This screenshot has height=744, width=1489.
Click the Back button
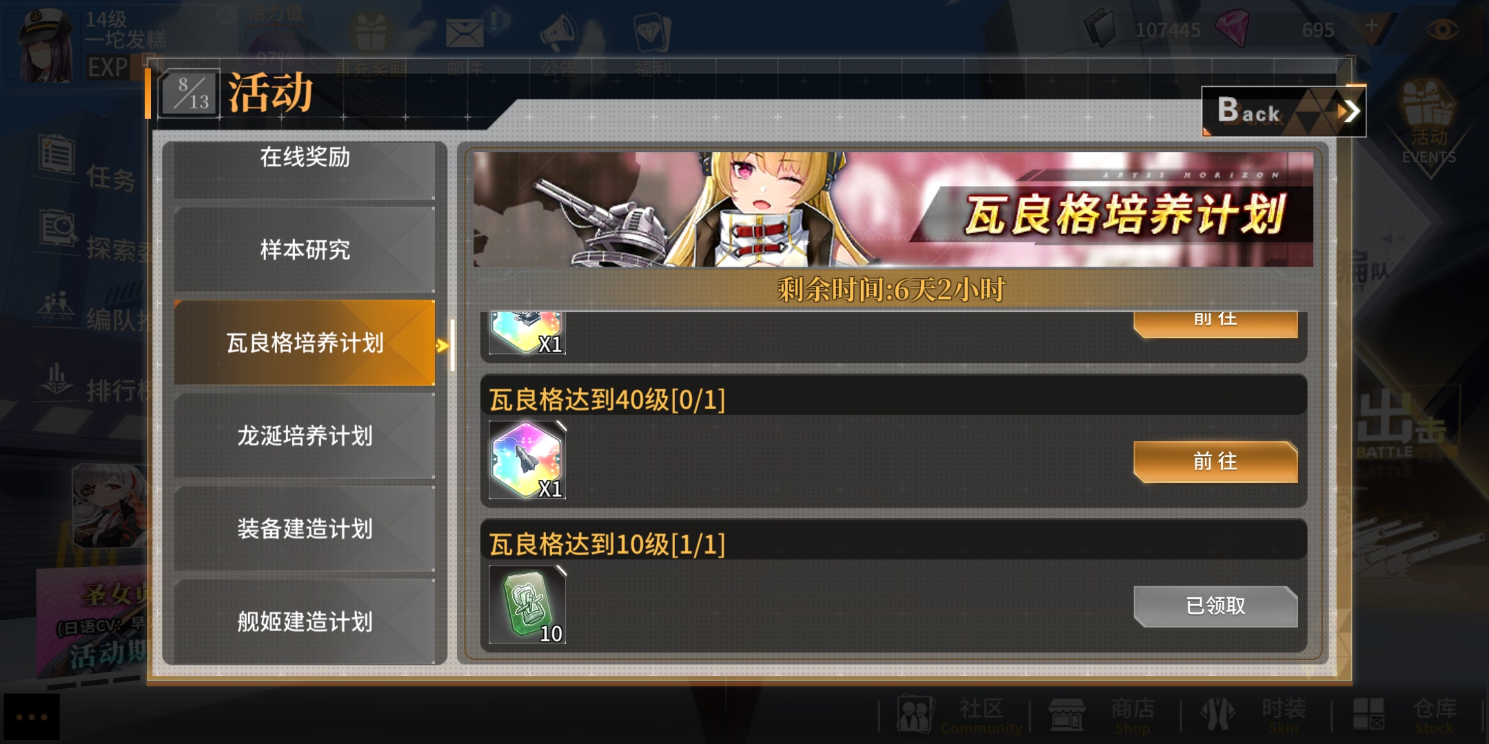point(1284,111)
